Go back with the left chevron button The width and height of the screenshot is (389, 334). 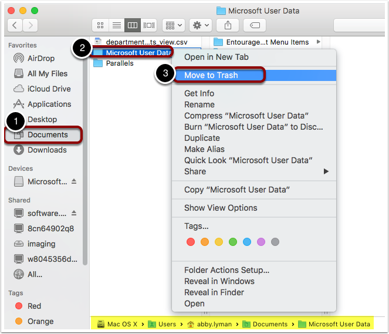(x=15, y=25)
